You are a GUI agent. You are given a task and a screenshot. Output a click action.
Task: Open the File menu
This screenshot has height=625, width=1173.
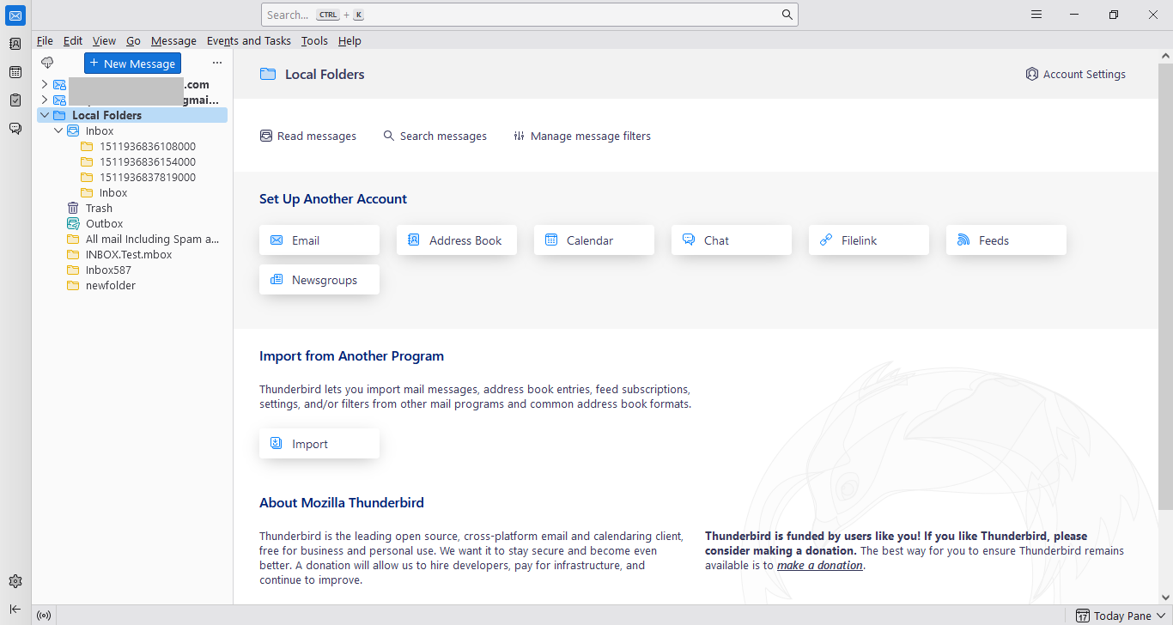click(x=45, y=40)
